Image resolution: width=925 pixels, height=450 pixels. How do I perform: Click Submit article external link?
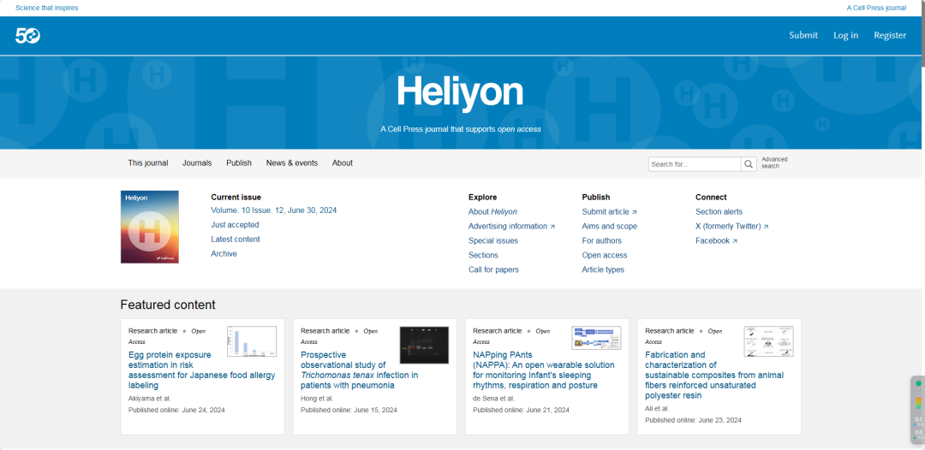coord(610,211)
